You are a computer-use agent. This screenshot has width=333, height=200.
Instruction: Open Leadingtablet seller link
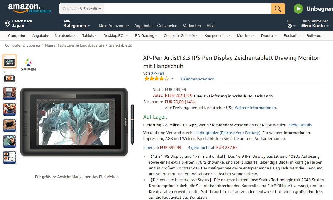[x=227, y=133]
